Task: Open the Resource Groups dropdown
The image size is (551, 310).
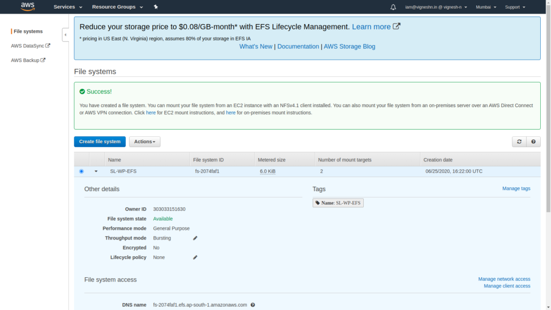Action: pos(117,6)
